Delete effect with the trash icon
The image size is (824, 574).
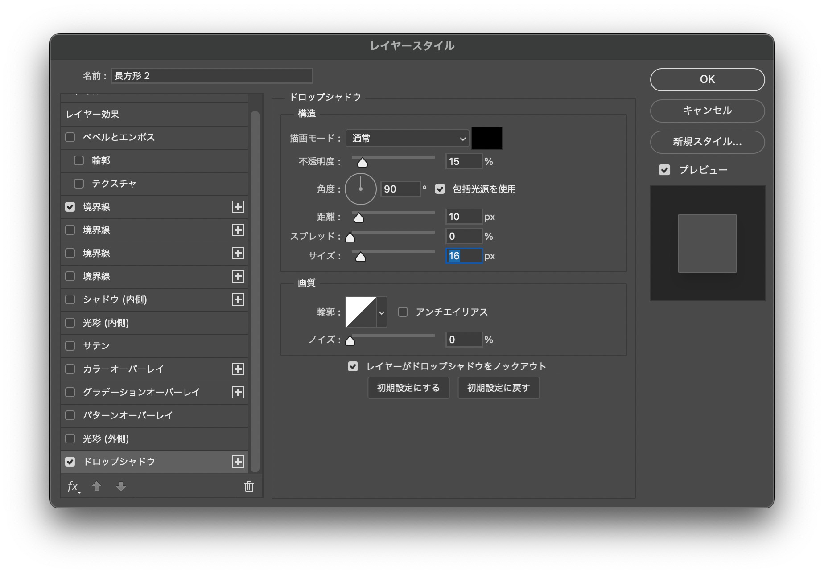(249, 486)
